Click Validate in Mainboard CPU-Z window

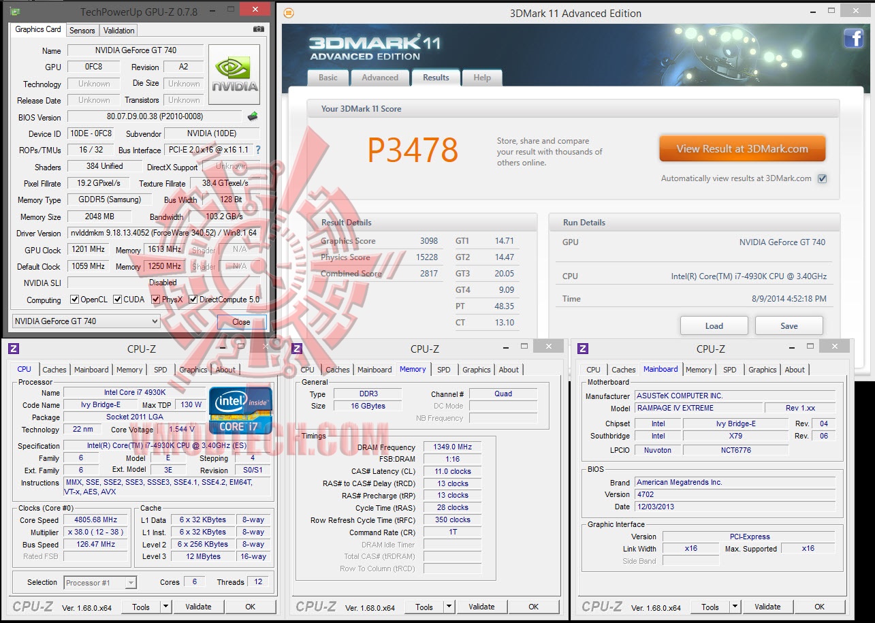pyautogui.click(x=767, y=607)
